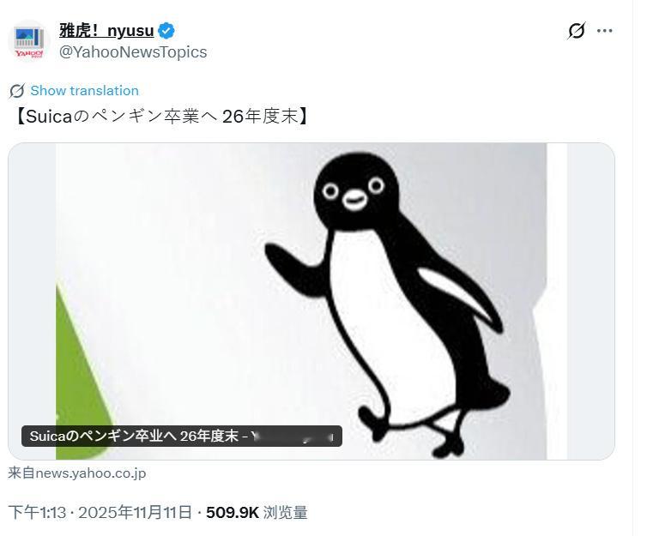Click the 下午1:13 post timestamp

pyautogui.click(x=37, y=513)
